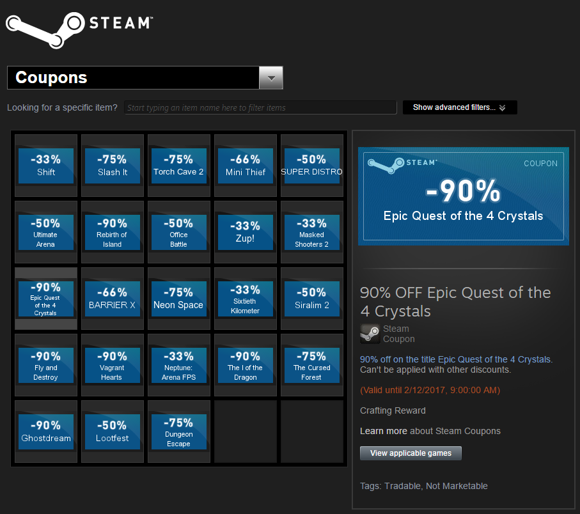The height and width of the screenshot is (514, 580).
Task: Select the -90% Vagrant Hearts coupon
Action: [x=113, y=365]
